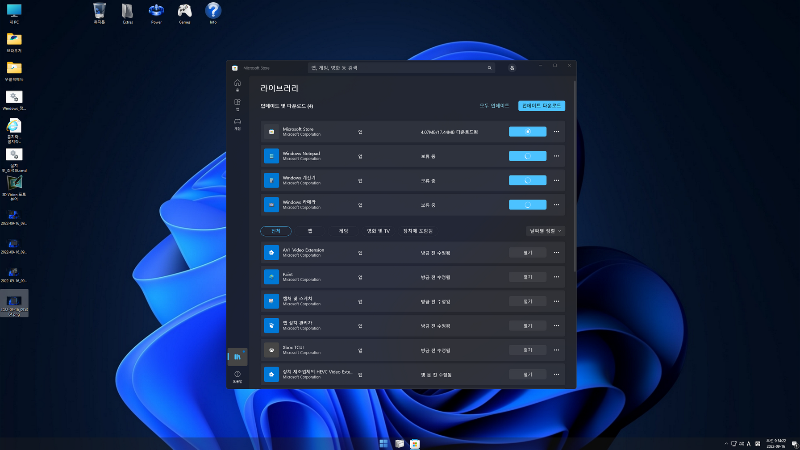The height and width of the screenshot is (450, 800).
Task: Click the Windows 카메라 app icon
Action: [x=271, y=204]
